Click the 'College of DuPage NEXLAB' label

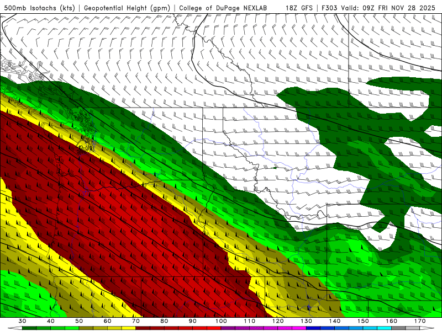(223, 8)
